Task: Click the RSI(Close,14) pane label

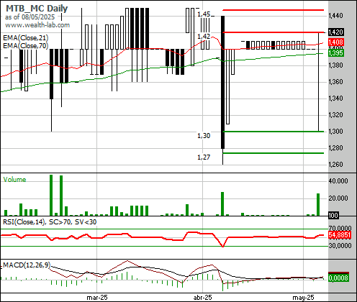Action: (24, 222)
